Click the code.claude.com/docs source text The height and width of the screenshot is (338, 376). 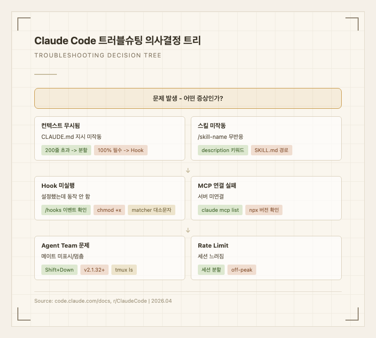click(72, 301)
